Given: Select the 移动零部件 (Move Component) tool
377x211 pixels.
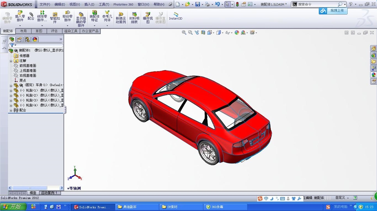Looking at the screenshot, I should (x=67, y=16).
